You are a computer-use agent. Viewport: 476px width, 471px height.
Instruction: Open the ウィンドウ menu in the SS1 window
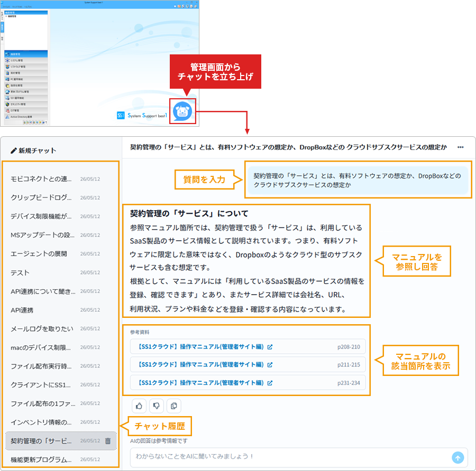17,6
